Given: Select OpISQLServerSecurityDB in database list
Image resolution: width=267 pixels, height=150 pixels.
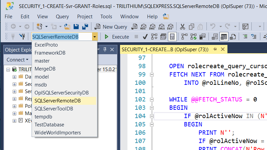Looking at the screenshot, I should tap(64, 93).
